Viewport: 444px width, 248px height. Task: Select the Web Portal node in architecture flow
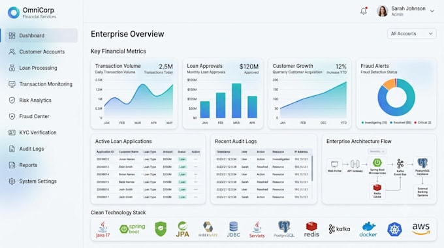(335, 166)
